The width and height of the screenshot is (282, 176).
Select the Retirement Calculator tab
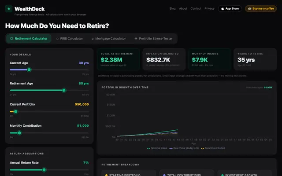coord(29,38)
